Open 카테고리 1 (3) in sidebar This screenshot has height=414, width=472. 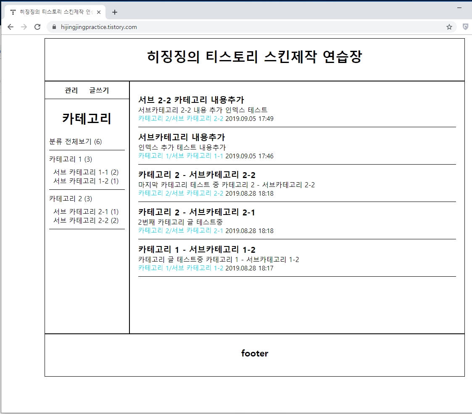(71, 159)
